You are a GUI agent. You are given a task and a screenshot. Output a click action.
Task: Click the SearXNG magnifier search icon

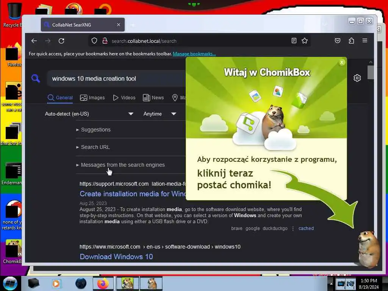pos(36,78)
